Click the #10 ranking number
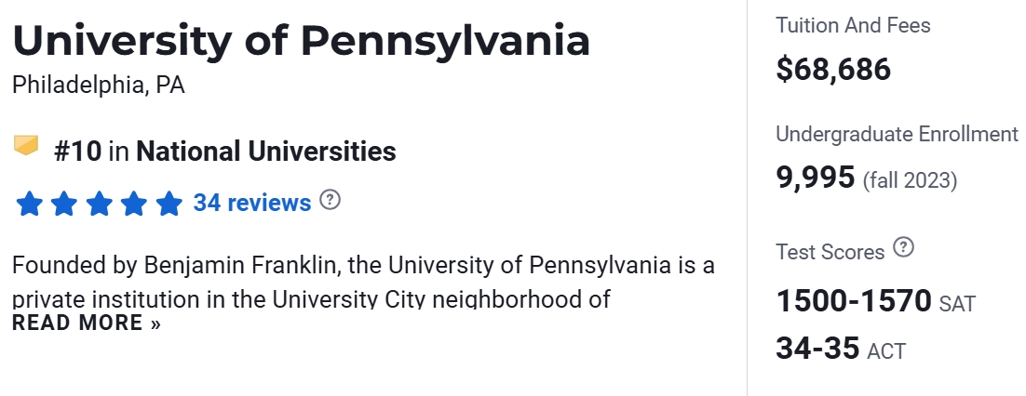The image size is (1026, 396). click(77, 152)
